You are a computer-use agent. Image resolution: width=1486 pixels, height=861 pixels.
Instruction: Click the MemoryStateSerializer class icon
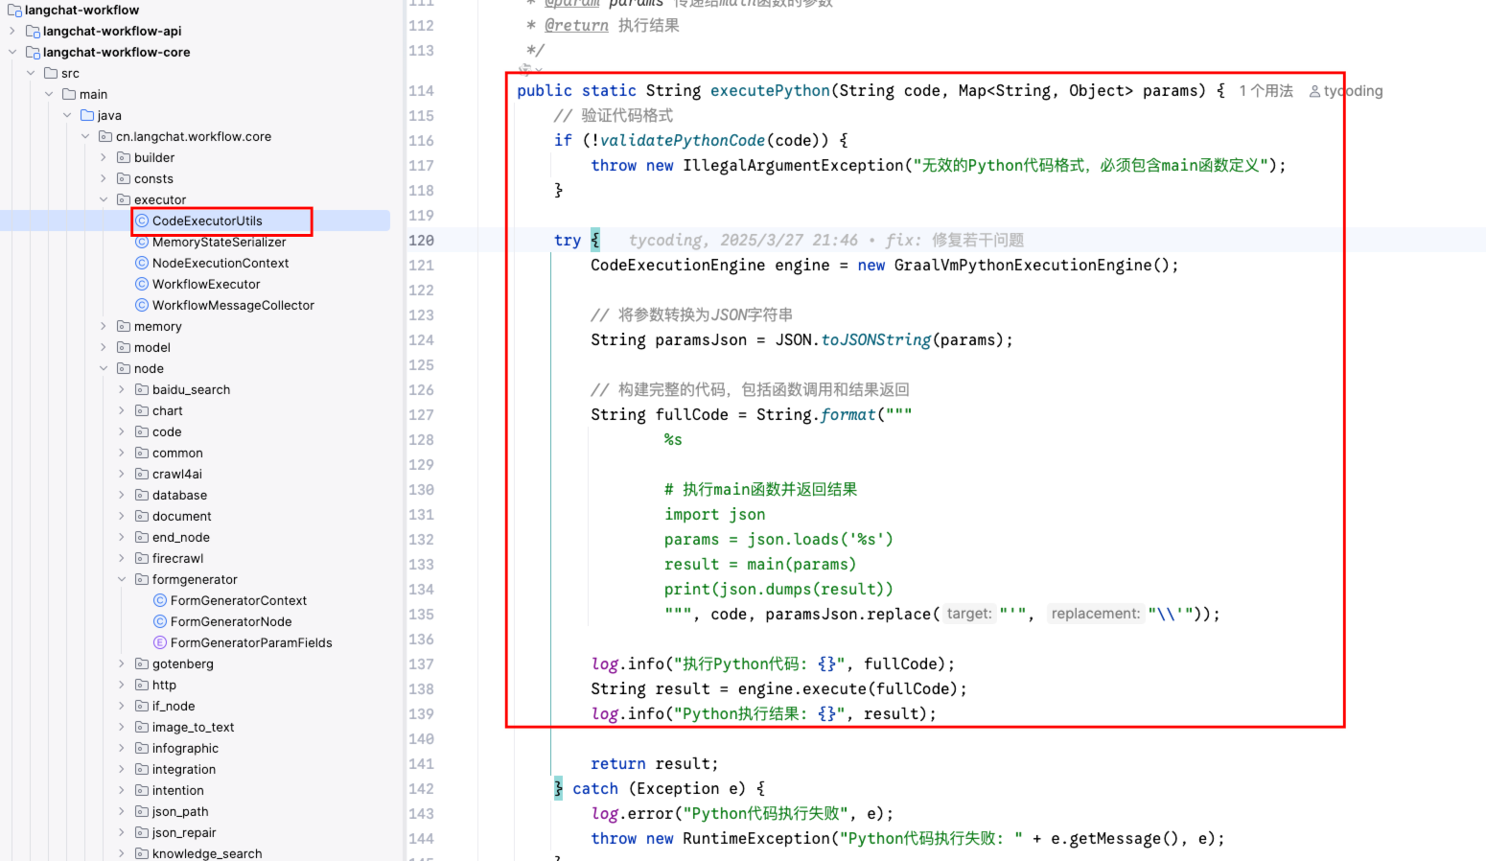point(142,242)
